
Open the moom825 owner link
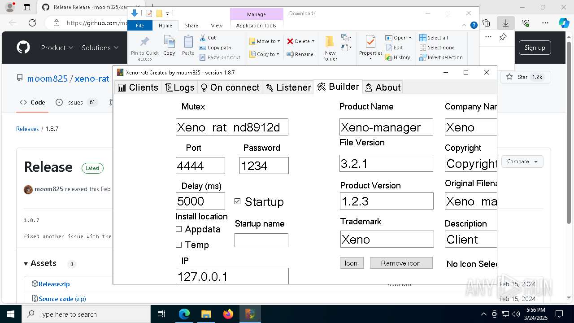coord(47,79)
